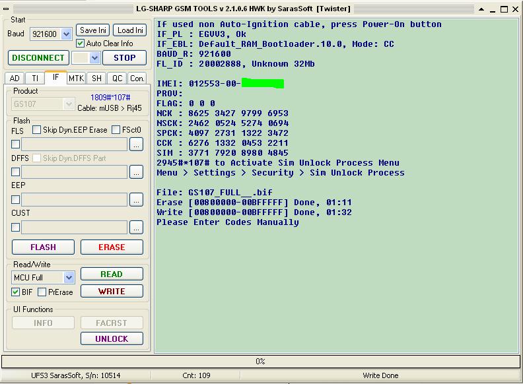Click the 'Write Done' status text

tap(380, 375)
